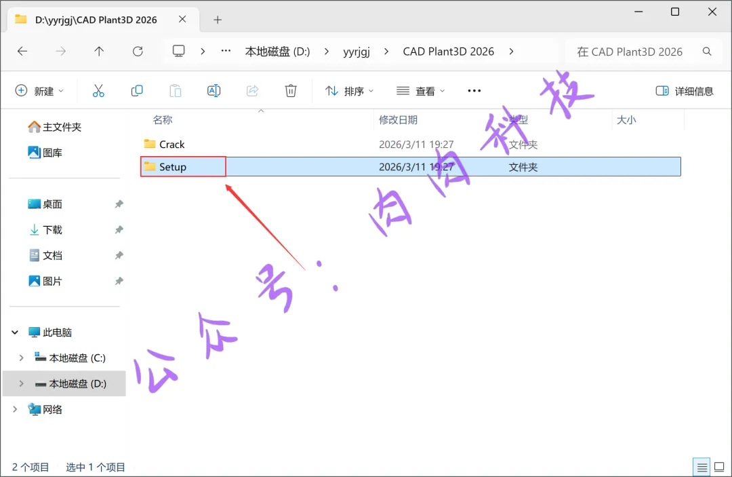This screenshot has height=477, width=732.
Task: Click the search magnifier icon
Action: coord(707,52)
